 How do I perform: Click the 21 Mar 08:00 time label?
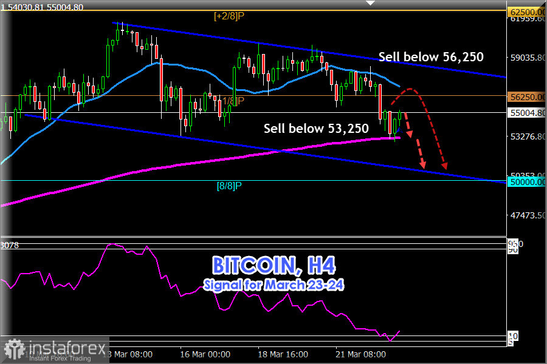coord(362,354)
